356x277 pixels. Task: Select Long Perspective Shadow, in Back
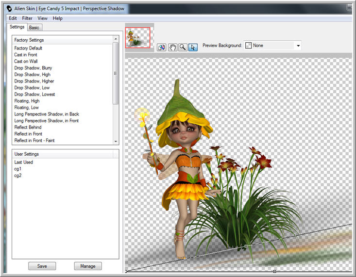click(x=47, y=114)
